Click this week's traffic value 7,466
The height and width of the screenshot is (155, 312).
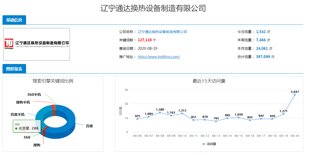point(261,40)
